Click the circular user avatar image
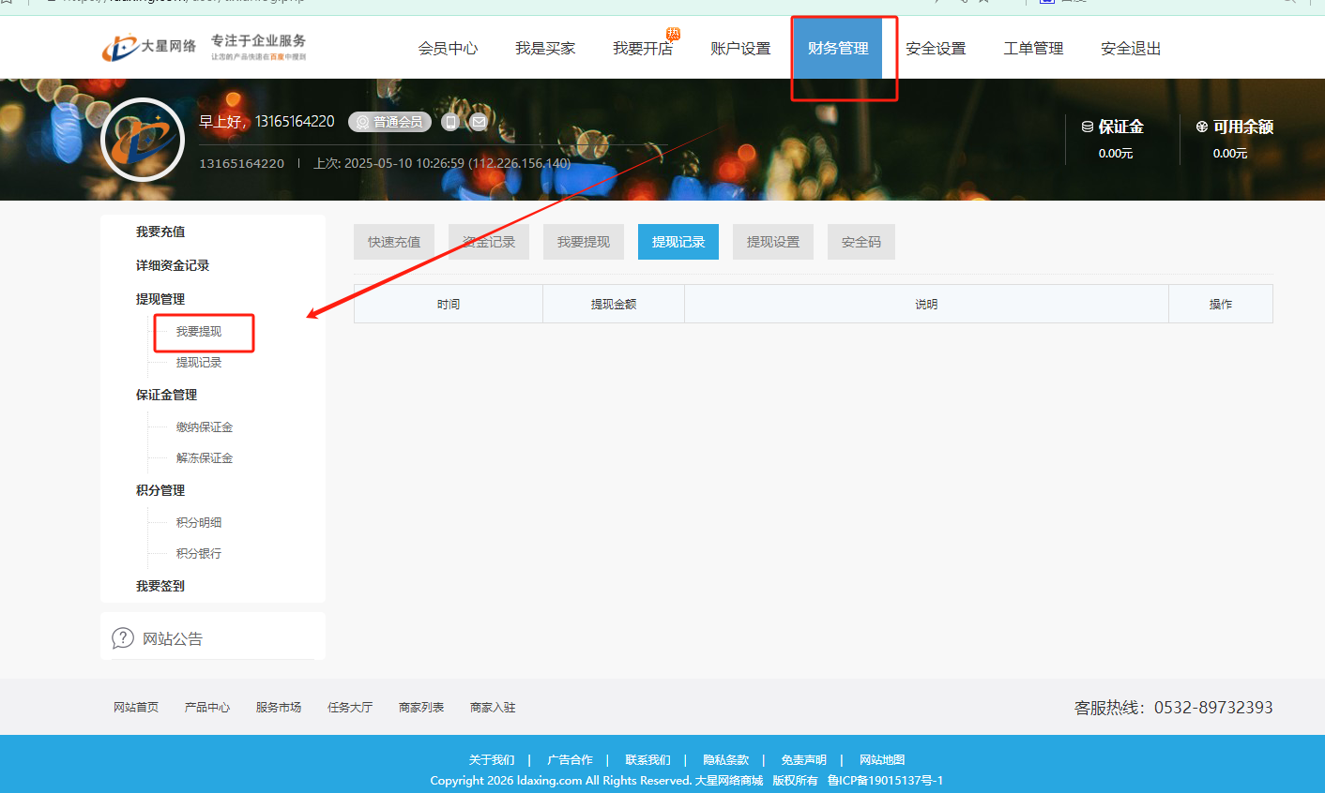1325x793 pixels. click(x=143, y=140)
